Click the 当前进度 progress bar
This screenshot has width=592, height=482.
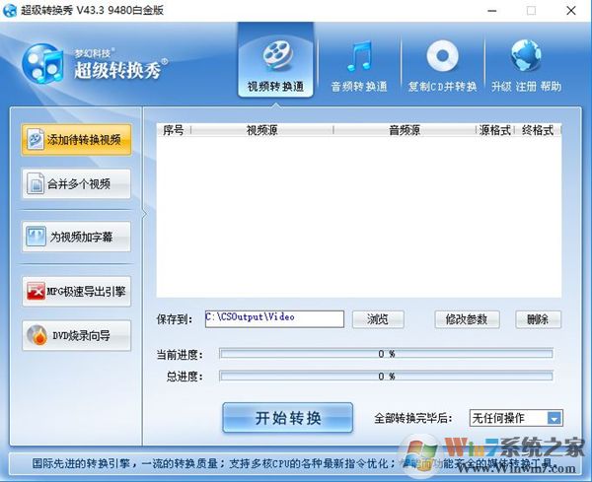coord(386,354)
